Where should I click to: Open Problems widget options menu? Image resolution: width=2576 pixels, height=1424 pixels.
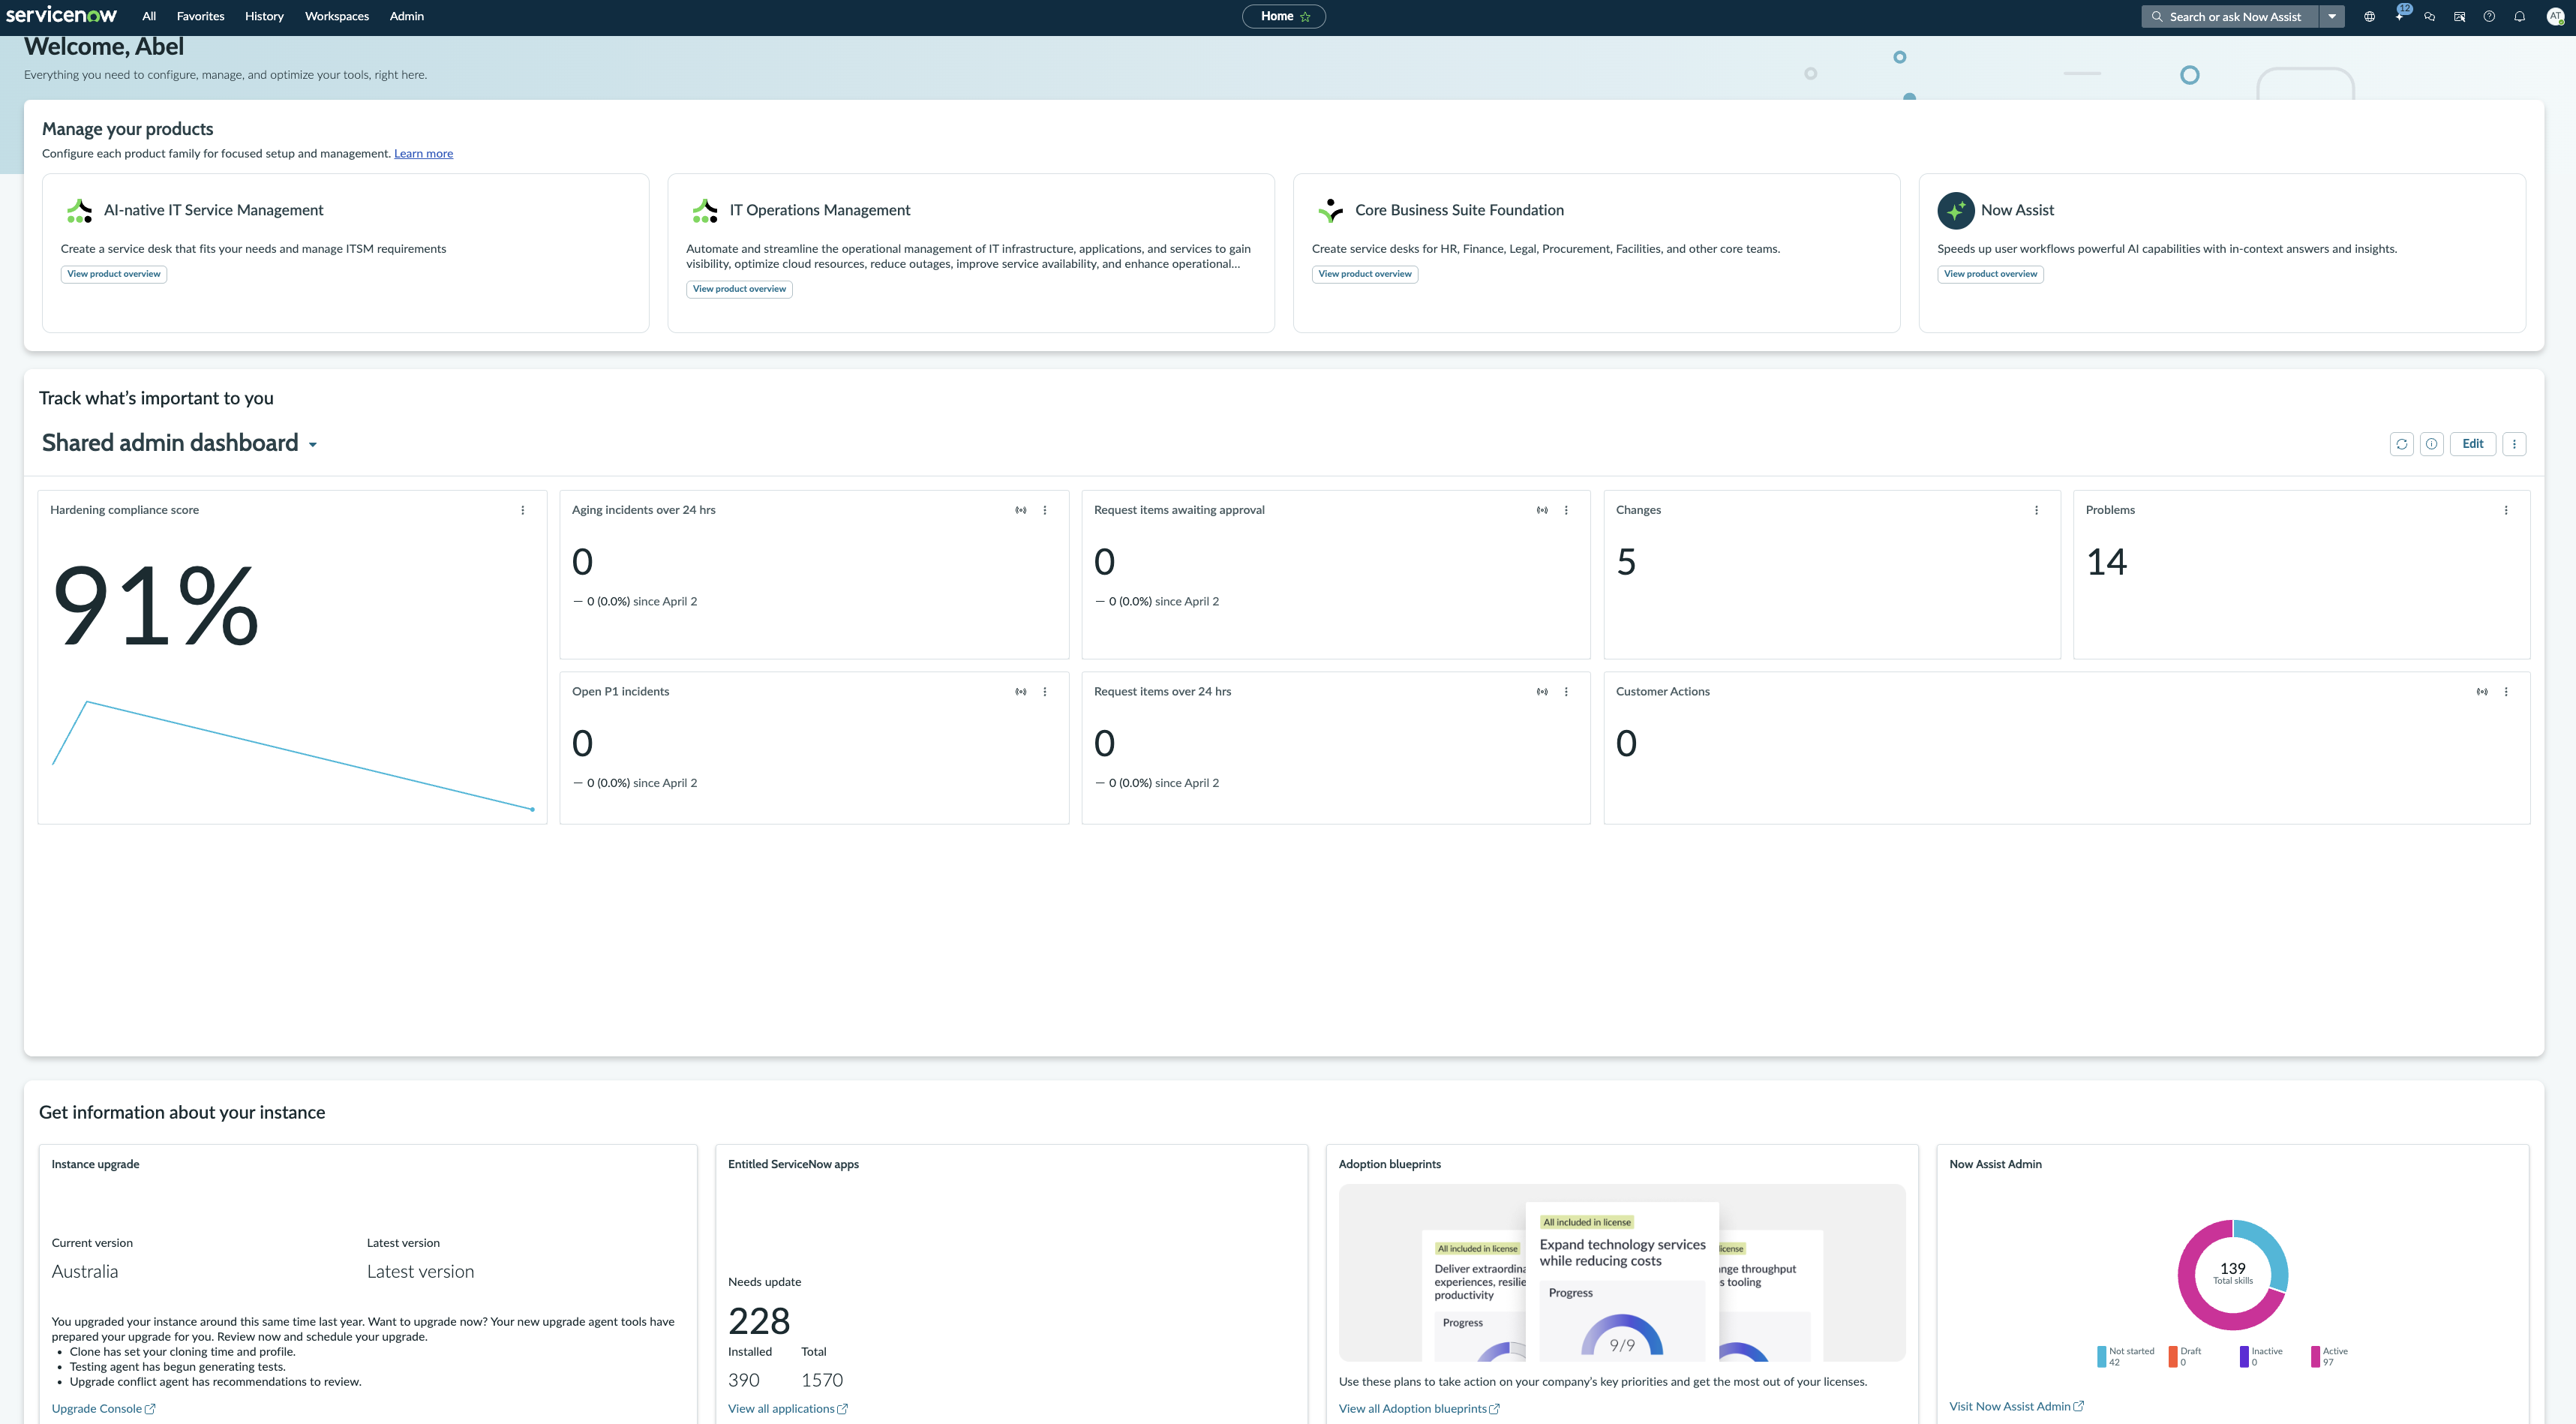tap(2506, 510)
